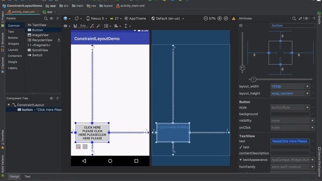This screenshot has height=181, width=322.
Task: Remove left constraint handle in inspector
Action: coord(269,53)
